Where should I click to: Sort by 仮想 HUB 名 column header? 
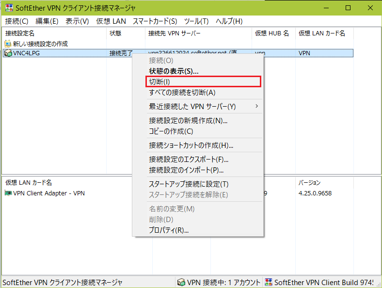pos(274,33)
